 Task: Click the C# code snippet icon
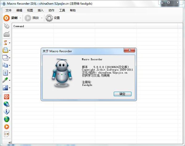(x=6, y=134)
